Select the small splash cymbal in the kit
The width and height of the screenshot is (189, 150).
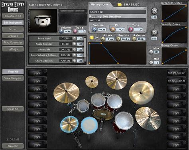click(x=92, y=82)
